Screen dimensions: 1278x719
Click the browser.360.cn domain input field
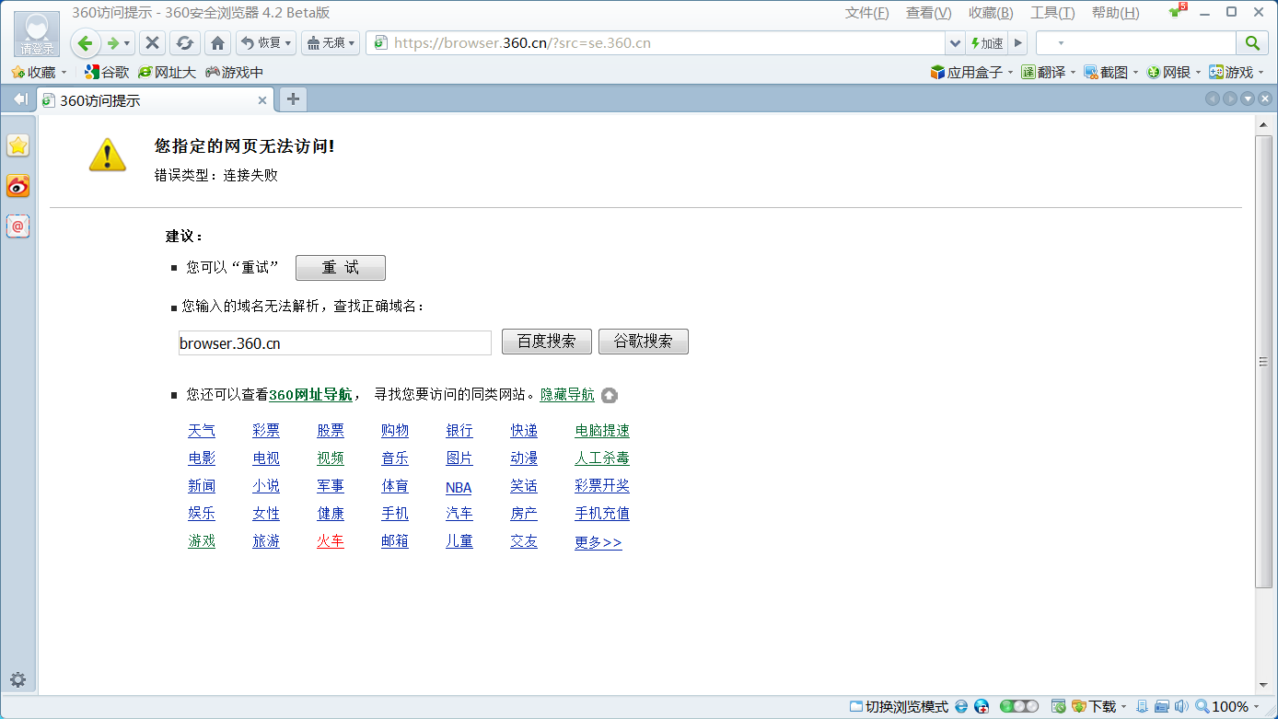point(334,343)
